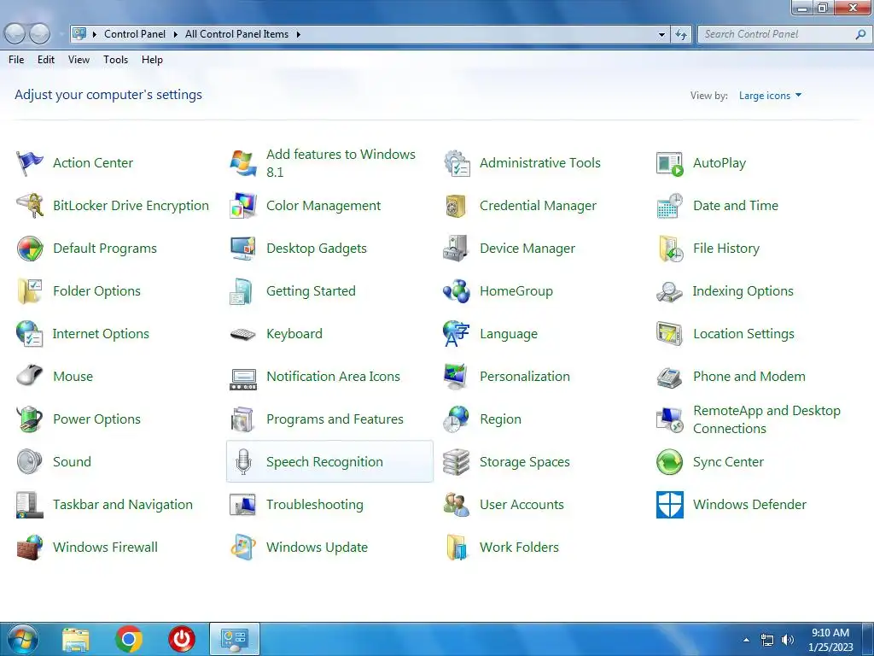Screen dimensions: 874x656
Task: Click the HomeGroup spheres icon
Action: click(x=457, y=291)
